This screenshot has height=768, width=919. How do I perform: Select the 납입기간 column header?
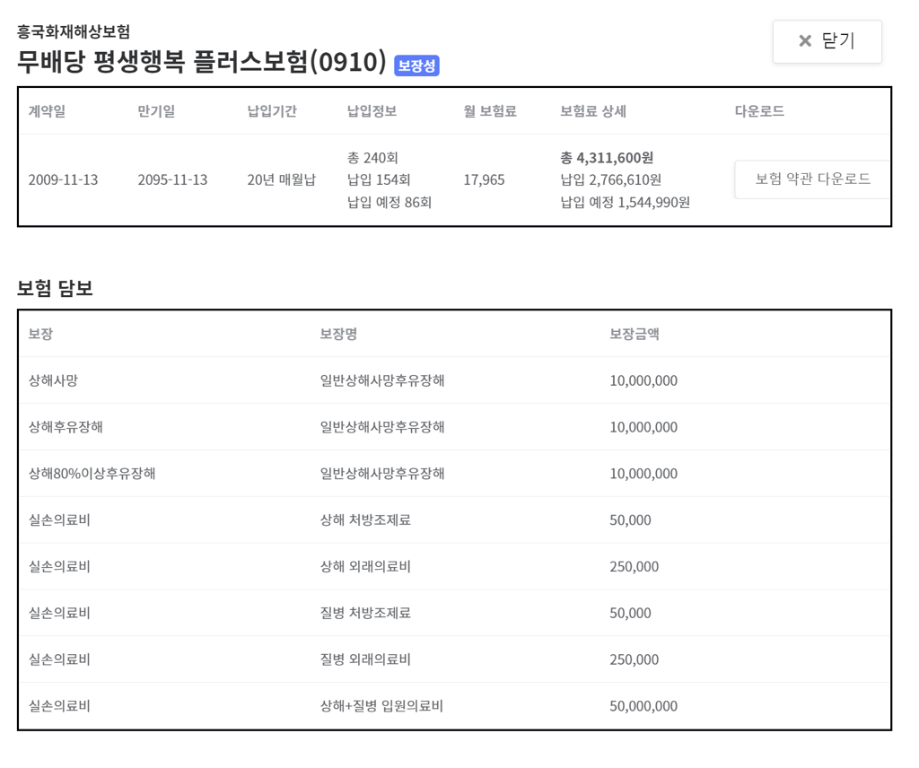click(272, 111)
